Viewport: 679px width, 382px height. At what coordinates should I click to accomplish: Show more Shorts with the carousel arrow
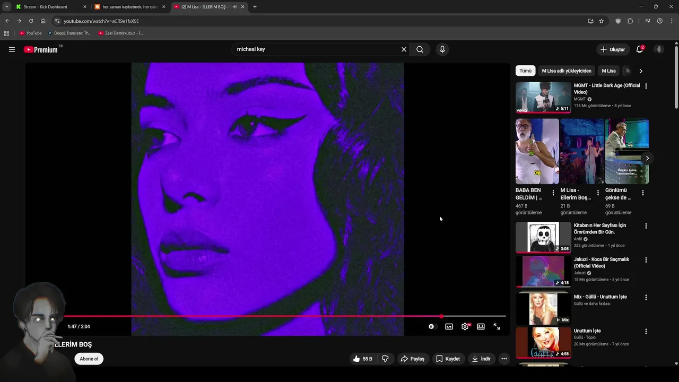coord(647,158)
